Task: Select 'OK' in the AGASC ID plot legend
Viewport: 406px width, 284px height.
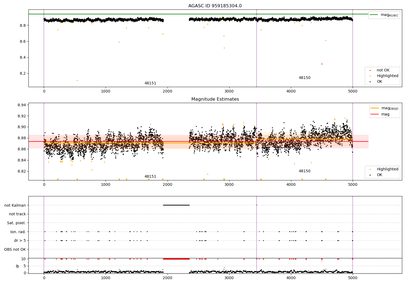Action: [x=379, y=82]
